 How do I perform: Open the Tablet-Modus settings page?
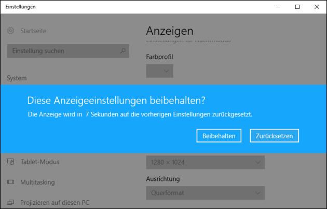pyautogui.click(x=39, y=162)
